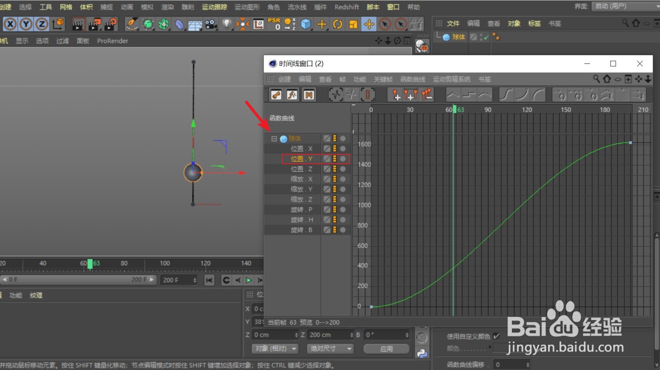Toggle 位置 . Y curve visibility box

click(327, 159)
